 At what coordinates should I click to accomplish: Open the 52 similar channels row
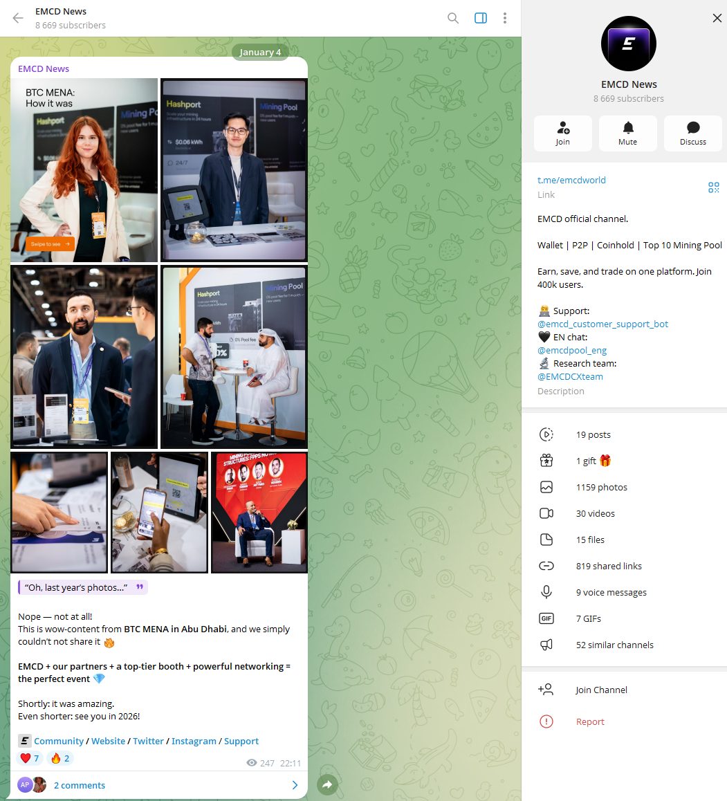point(625,645)
